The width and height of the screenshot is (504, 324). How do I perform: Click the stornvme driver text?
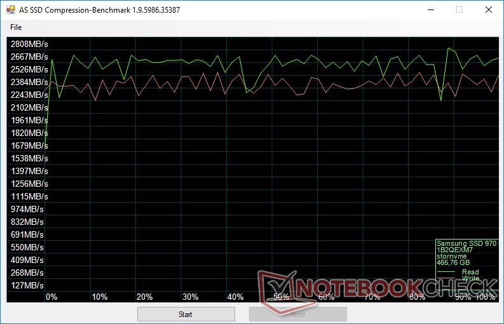click(452, 256)
